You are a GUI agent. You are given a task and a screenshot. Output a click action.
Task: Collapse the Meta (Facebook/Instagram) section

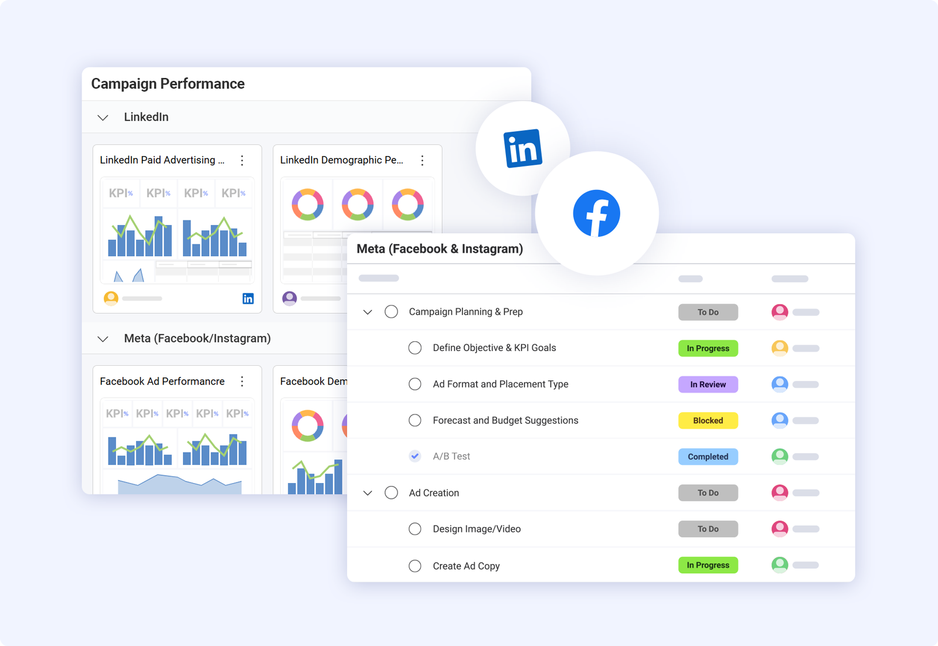click(103, 339)
